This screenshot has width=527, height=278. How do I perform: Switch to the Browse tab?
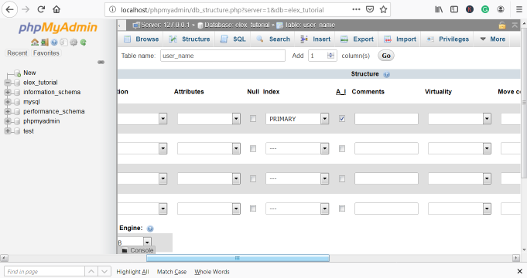coord(141,39)
